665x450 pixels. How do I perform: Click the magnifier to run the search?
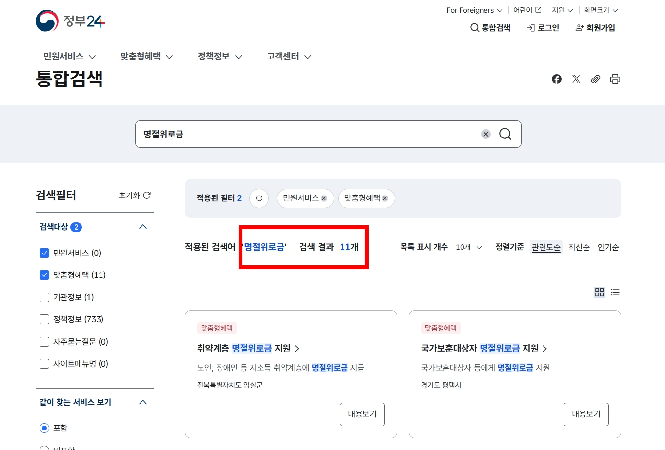pyautogui.click(x=505, y=134)
